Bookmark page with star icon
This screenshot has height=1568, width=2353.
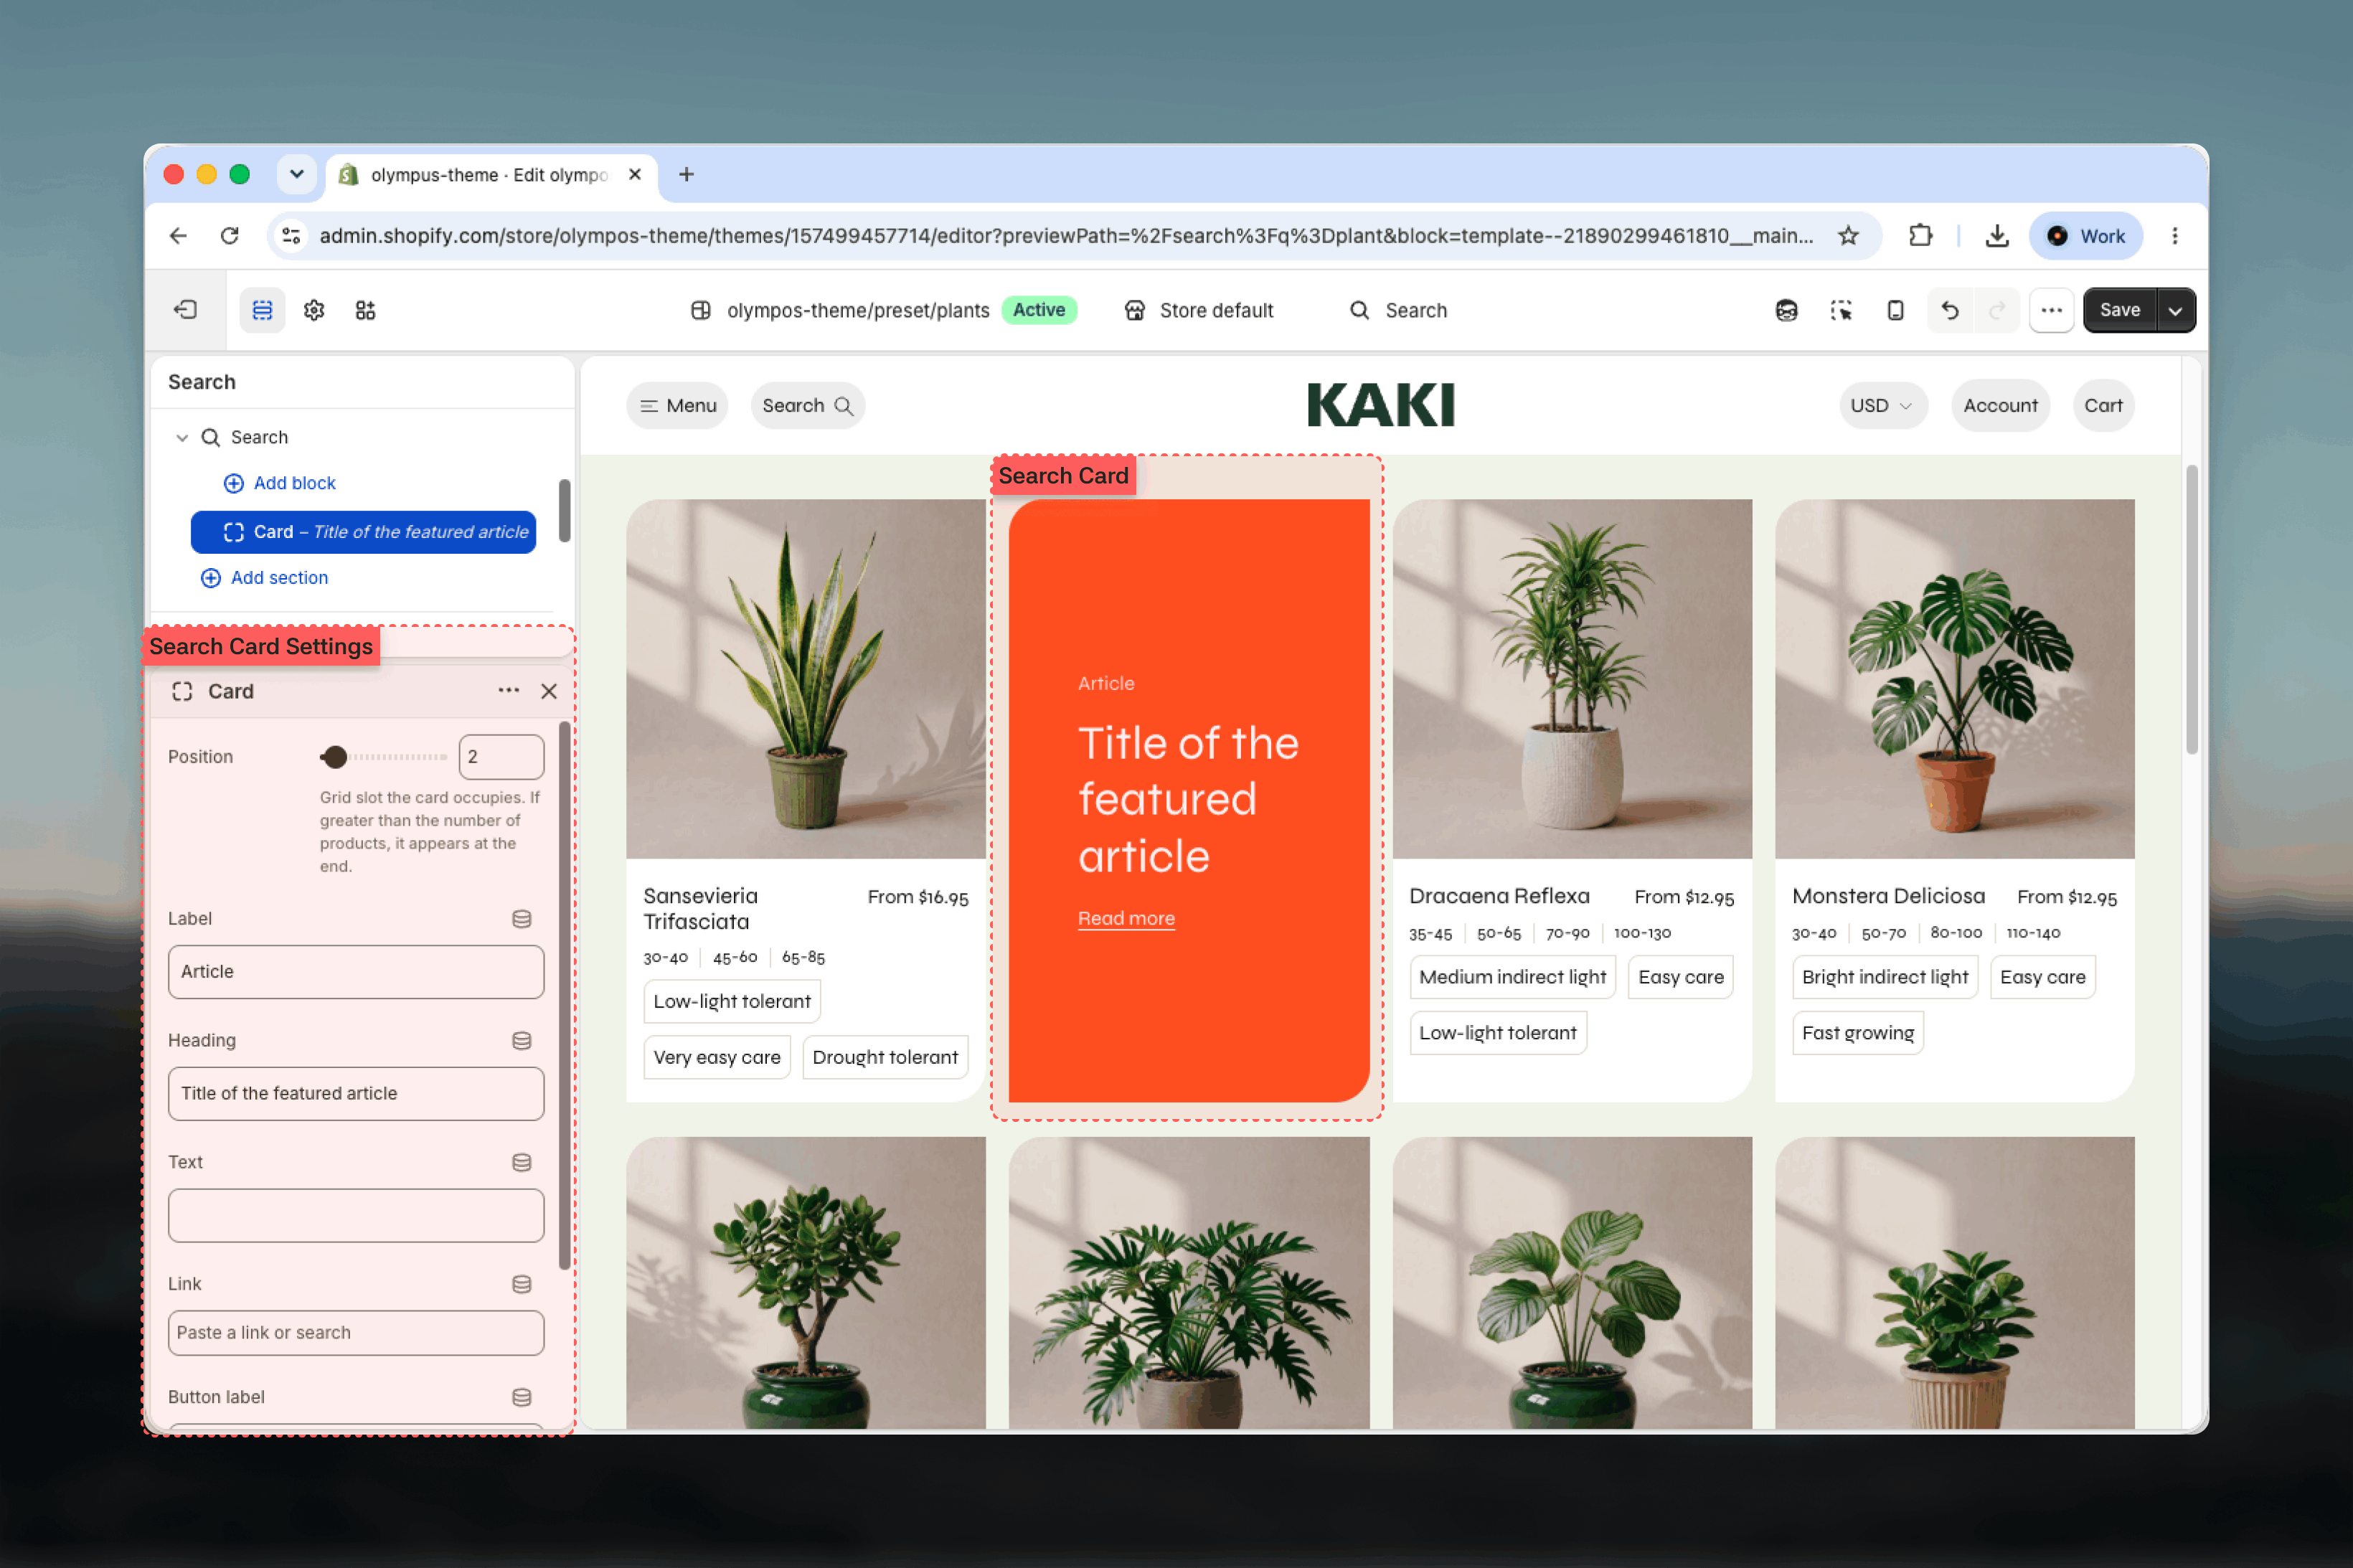(1848, 236)
